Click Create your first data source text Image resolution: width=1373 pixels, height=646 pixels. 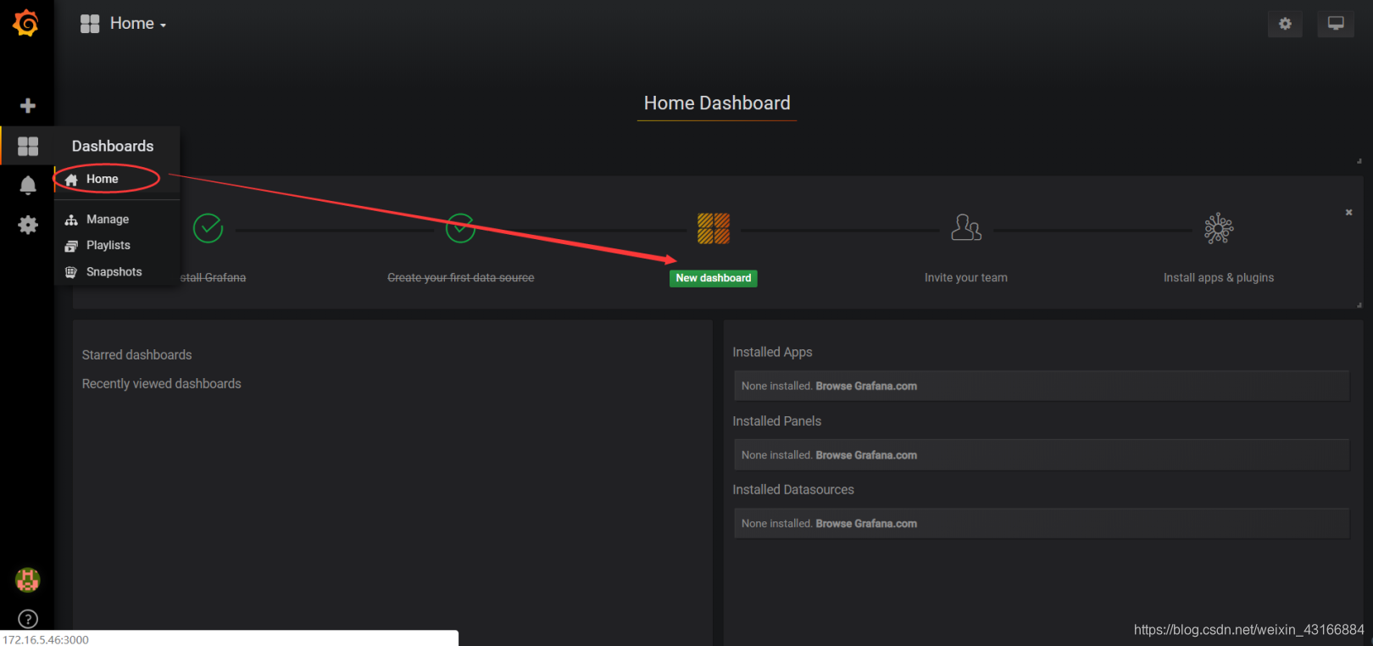[x=461, y=277]
